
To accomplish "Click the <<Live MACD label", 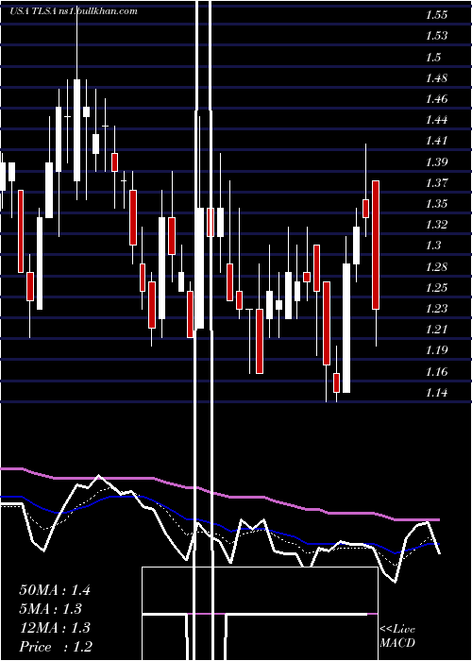I will pos(397,636).
